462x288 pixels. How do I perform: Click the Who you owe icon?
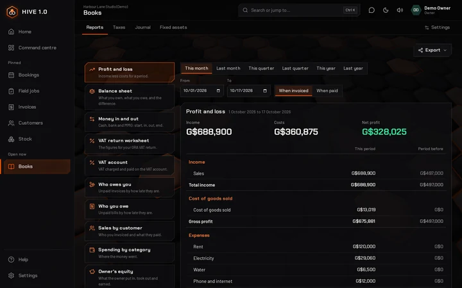click(92, 206)
